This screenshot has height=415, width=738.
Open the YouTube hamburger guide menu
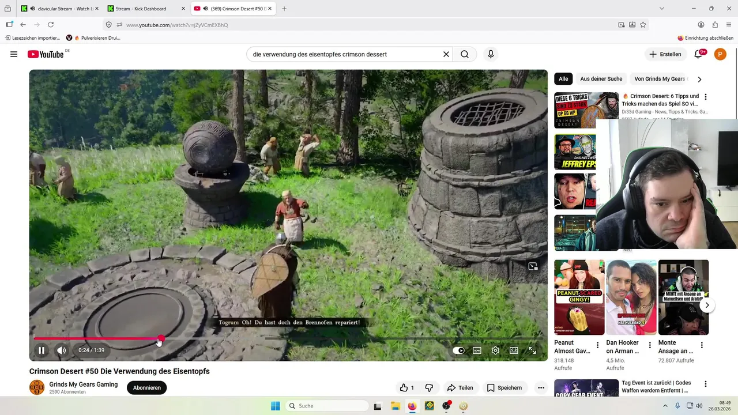[14, 54]
